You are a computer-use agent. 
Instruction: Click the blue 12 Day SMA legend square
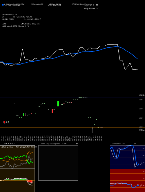point(3,5)
